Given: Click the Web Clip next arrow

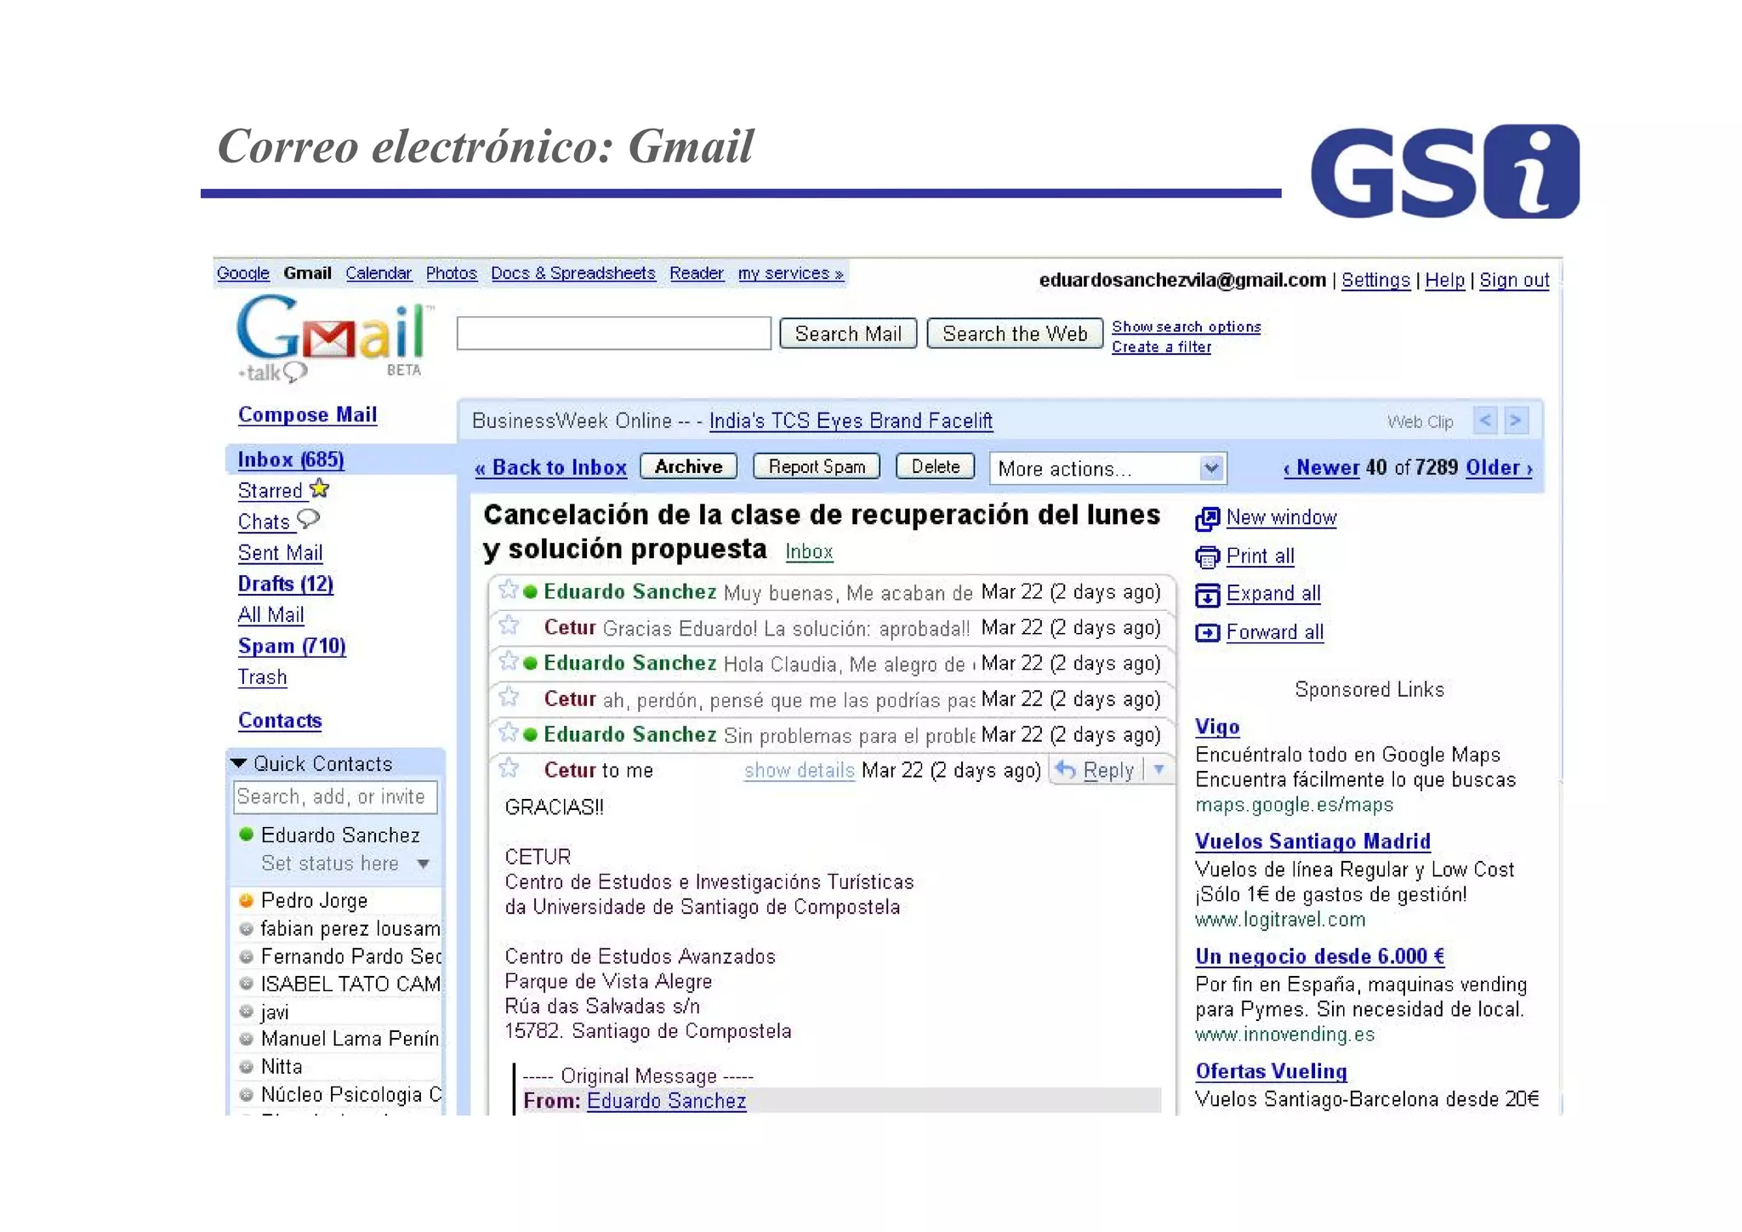Looking at the screenshot, I should point(1516,420).
